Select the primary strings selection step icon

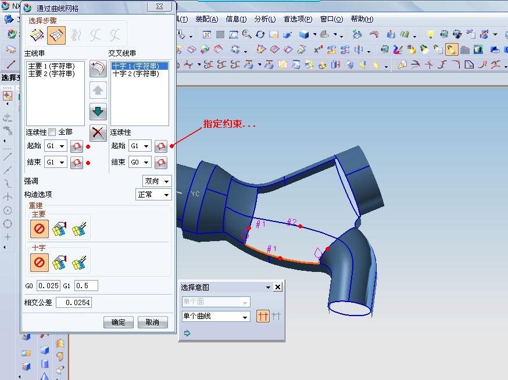click(x=37, y=35)
